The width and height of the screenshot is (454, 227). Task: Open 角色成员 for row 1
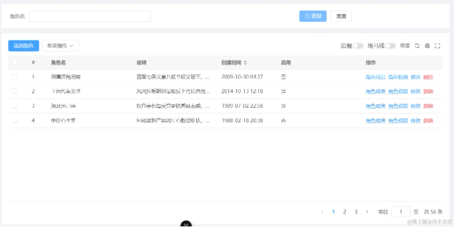[x=375, y=77]
